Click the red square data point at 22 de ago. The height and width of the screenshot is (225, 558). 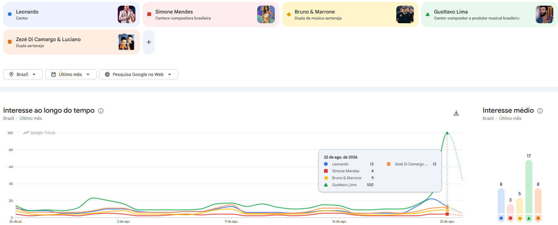tap(447, 214)
